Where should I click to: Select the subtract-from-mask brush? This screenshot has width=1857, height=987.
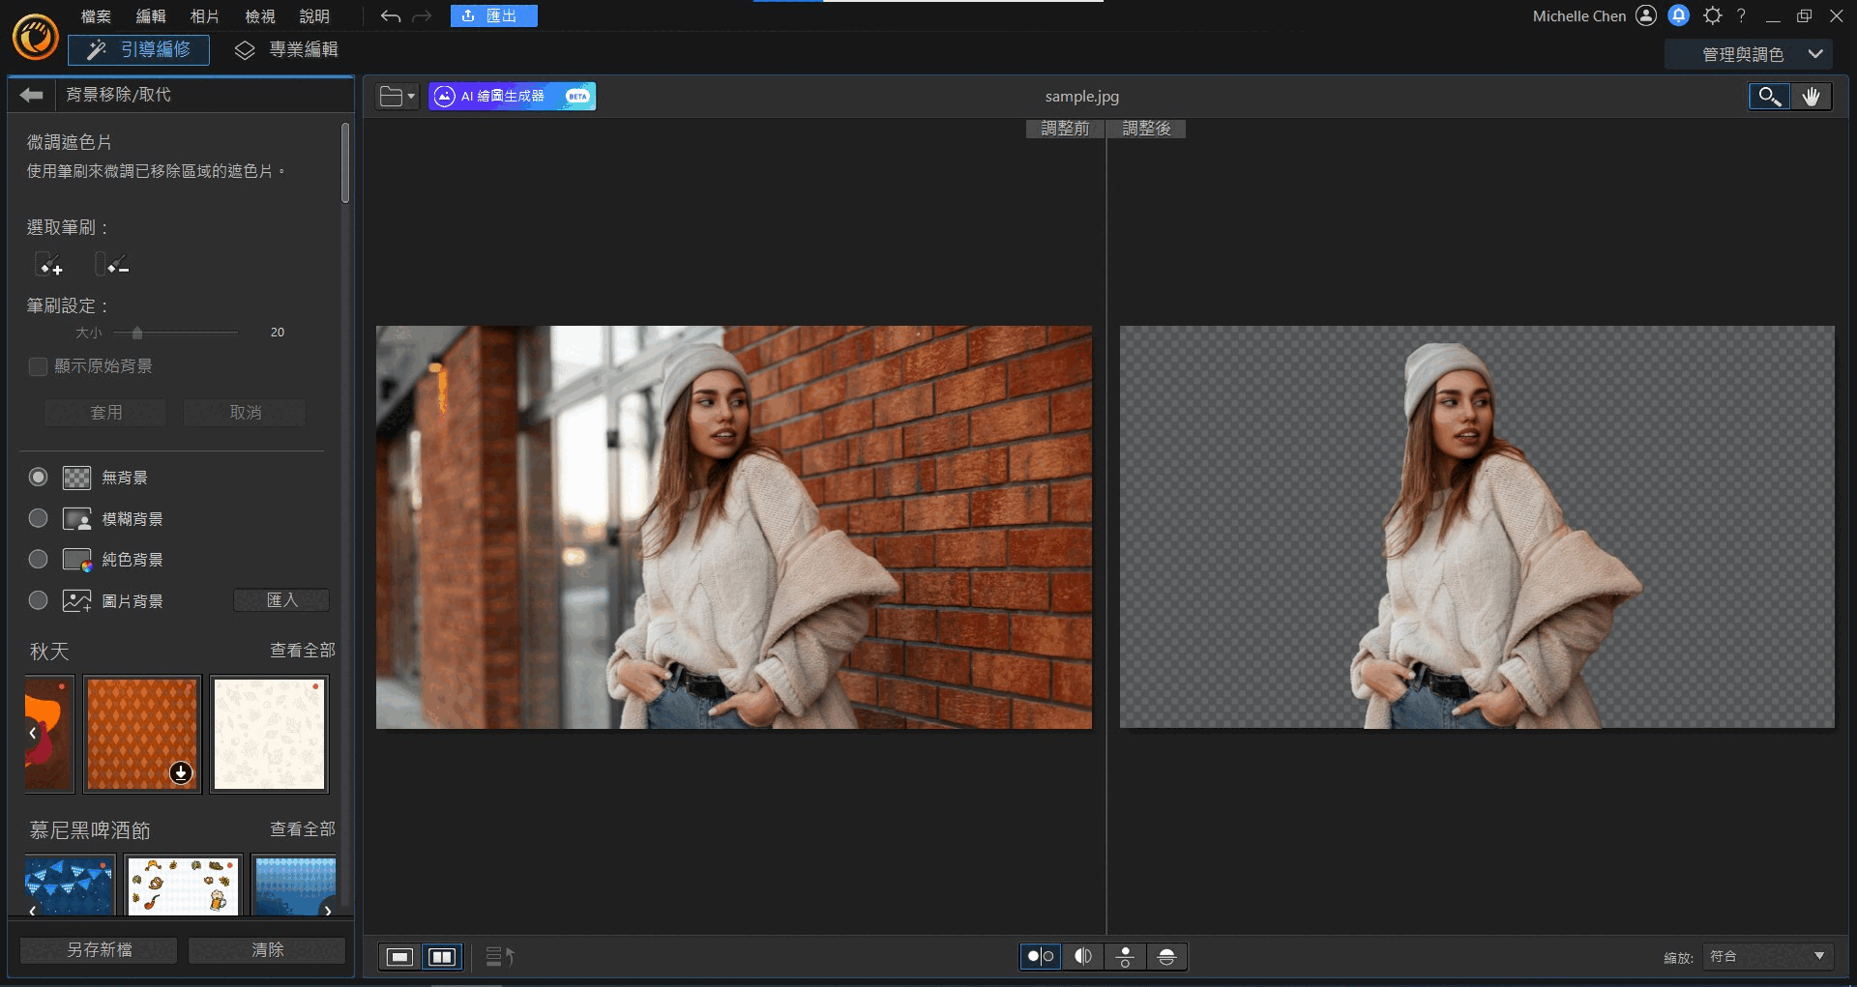[x=112, y=263]
